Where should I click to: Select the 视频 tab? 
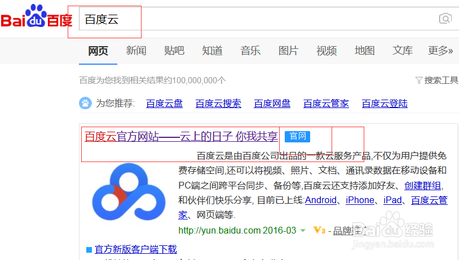point(326,51)
